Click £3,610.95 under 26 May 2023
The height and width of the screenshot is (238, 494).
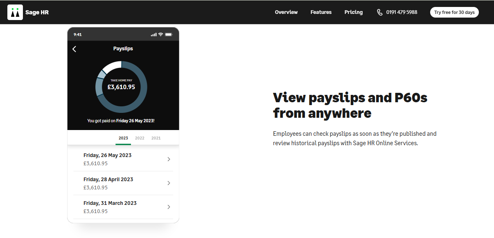click(95, 164)
